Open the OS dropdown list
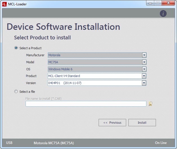Screen dimensions: 177x149 point(144,69)
